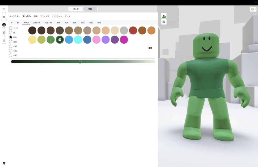Image resolution: width=258 pixels, height=167 pixels.
Task: Click the ストア button
Action: [x=76, y=9]
